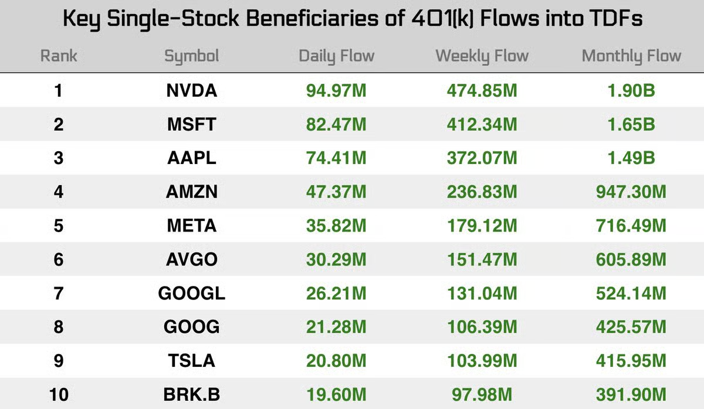704x409 pixels.
Task: Click the Daily Flow column header
Action: click(x=336, y=56)
